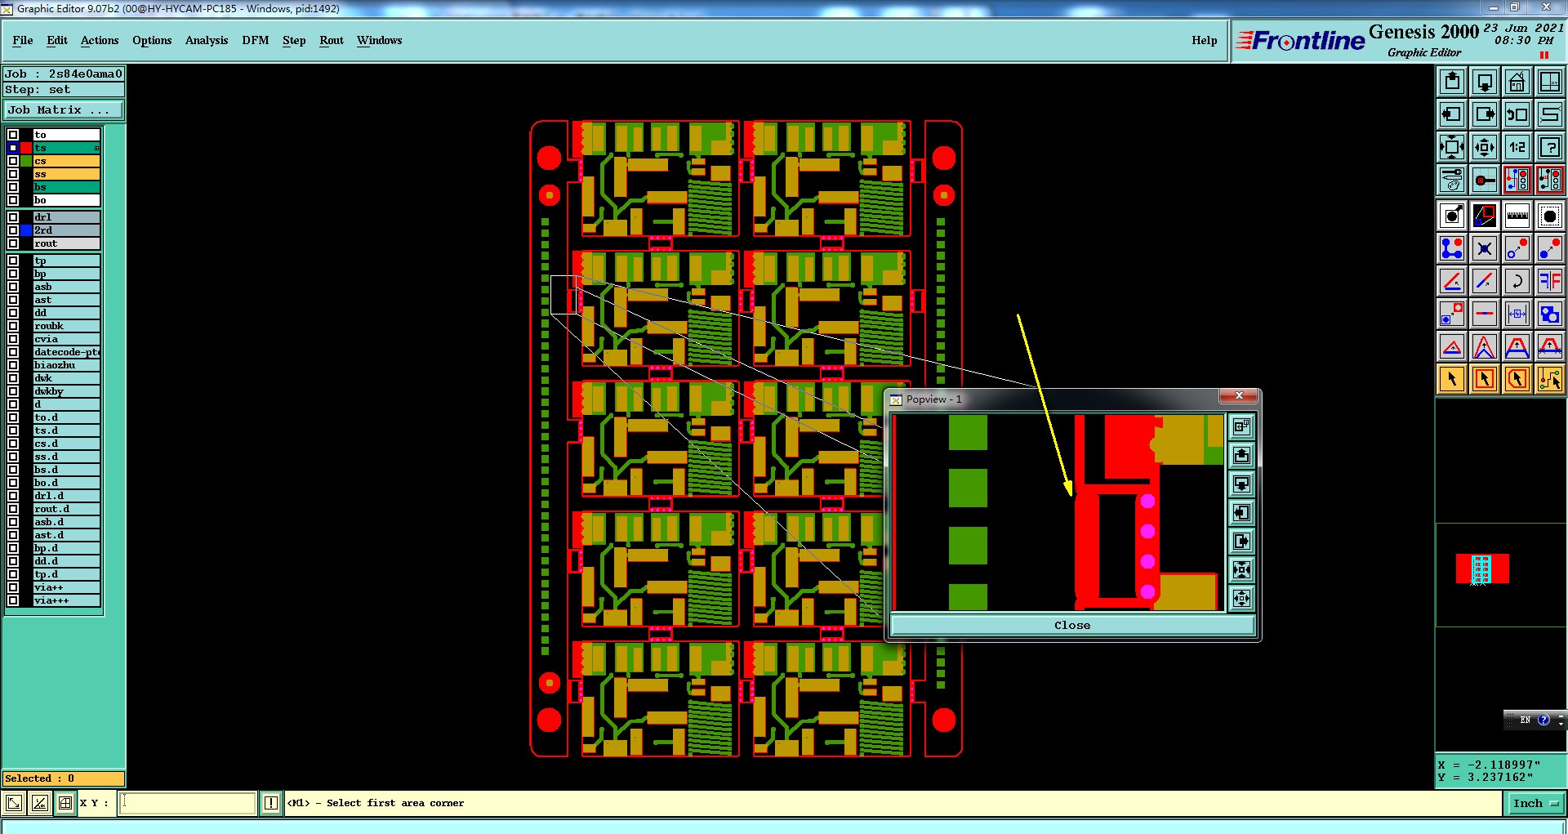This screenshot has width=1568, height=834.
Task: Click the Popview pan-up side button
Action: pyautogui.click(x=1241, y=455)
